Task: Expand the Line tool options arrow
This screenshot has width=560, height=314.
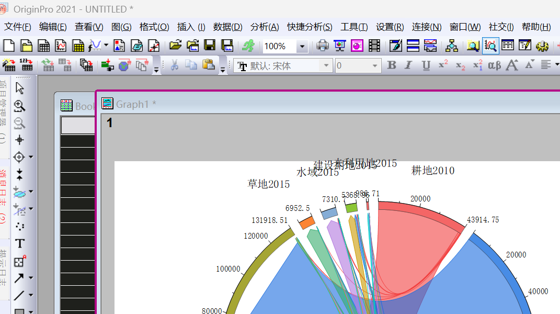Action: tap(31, 295)
